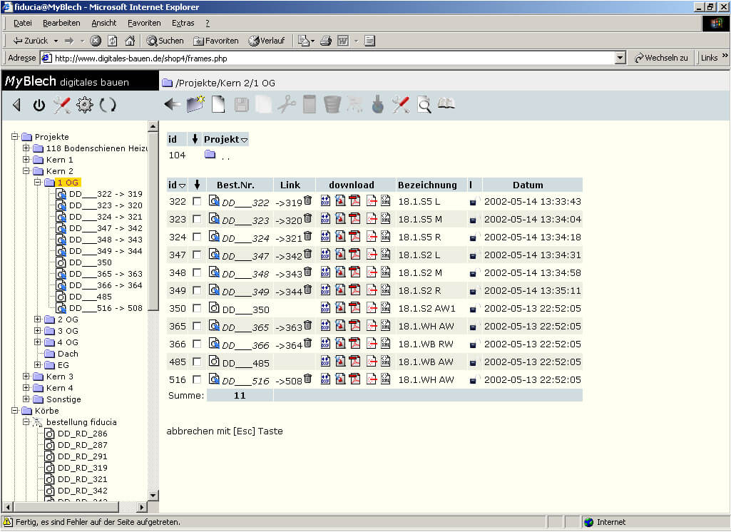
Task: Open the Favoriten menu
Action: 144,23
